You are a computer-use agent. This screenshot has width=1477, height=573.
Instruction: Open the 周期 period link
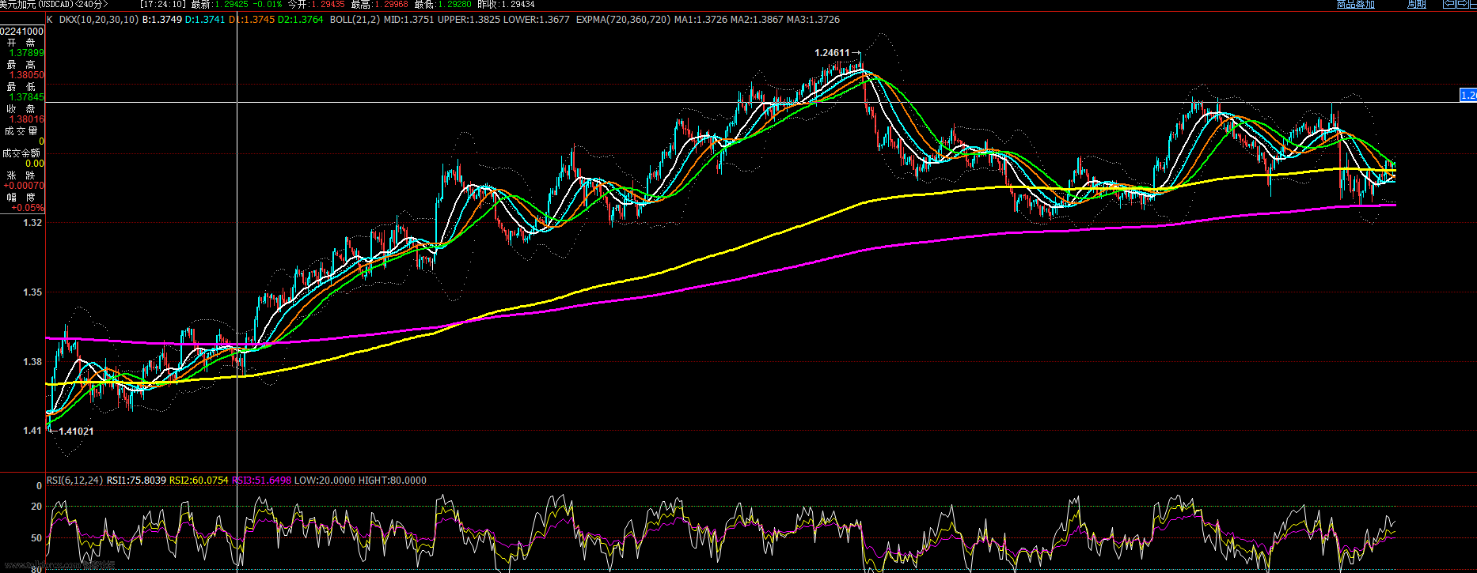click(x=1417, y=4)
